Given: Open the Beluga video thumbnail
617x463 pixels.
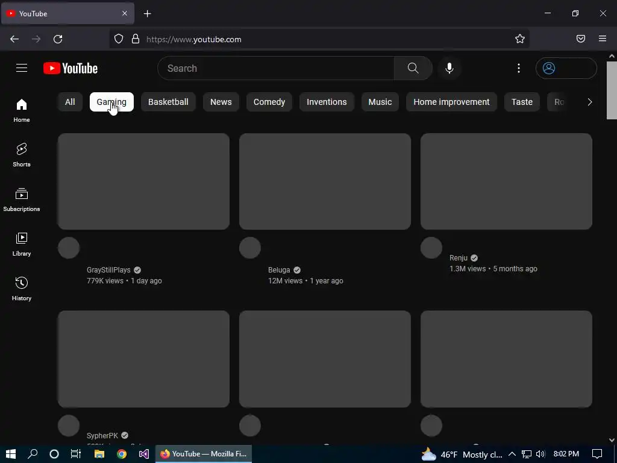Looking at the screenshot, I should (325, 181).
